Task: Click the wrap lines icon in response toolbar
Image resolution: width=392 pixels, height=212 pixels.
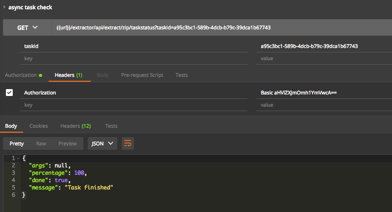Action: [128, 143]
